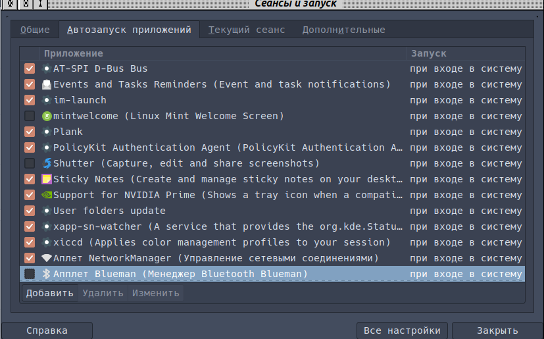Select 'User folders update' row text
Viewport: 544px width, 339px height.
(110, 211)
